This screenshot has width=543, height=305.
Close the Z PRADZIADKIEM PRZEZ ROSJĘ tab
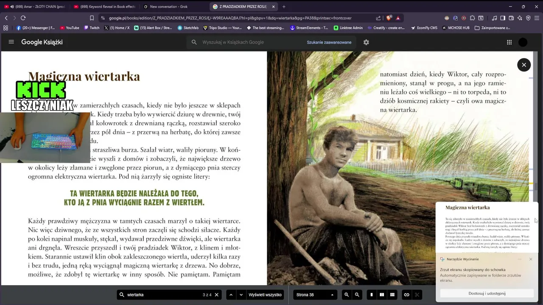273,6
